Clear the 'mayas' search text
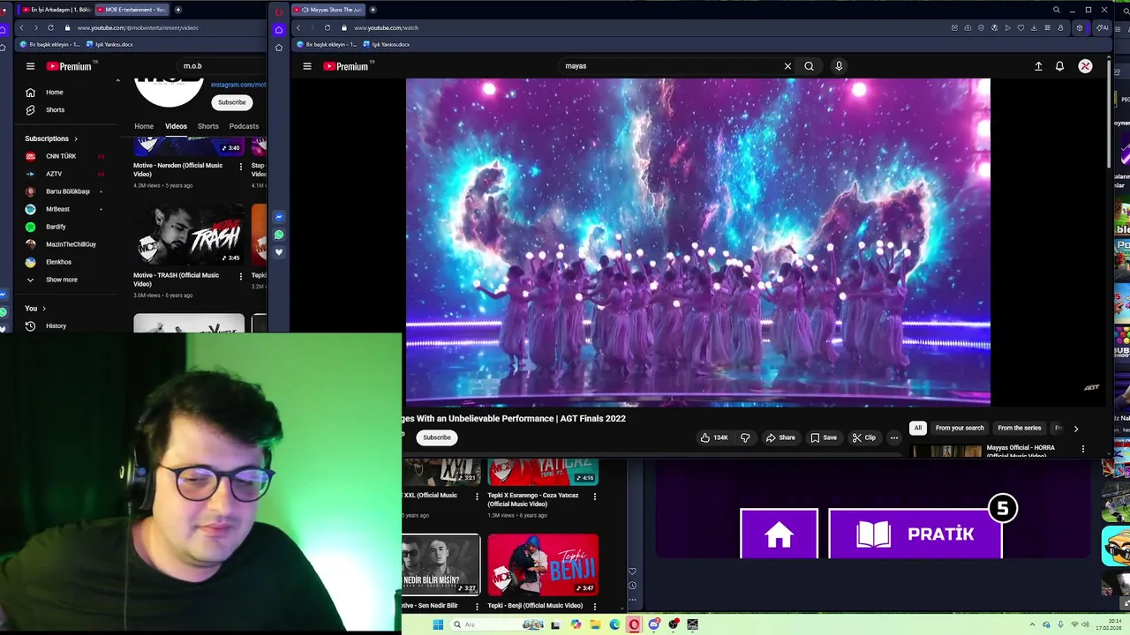Image resolution: width=1130 pixels, height=635 pixels. (787, 66)
